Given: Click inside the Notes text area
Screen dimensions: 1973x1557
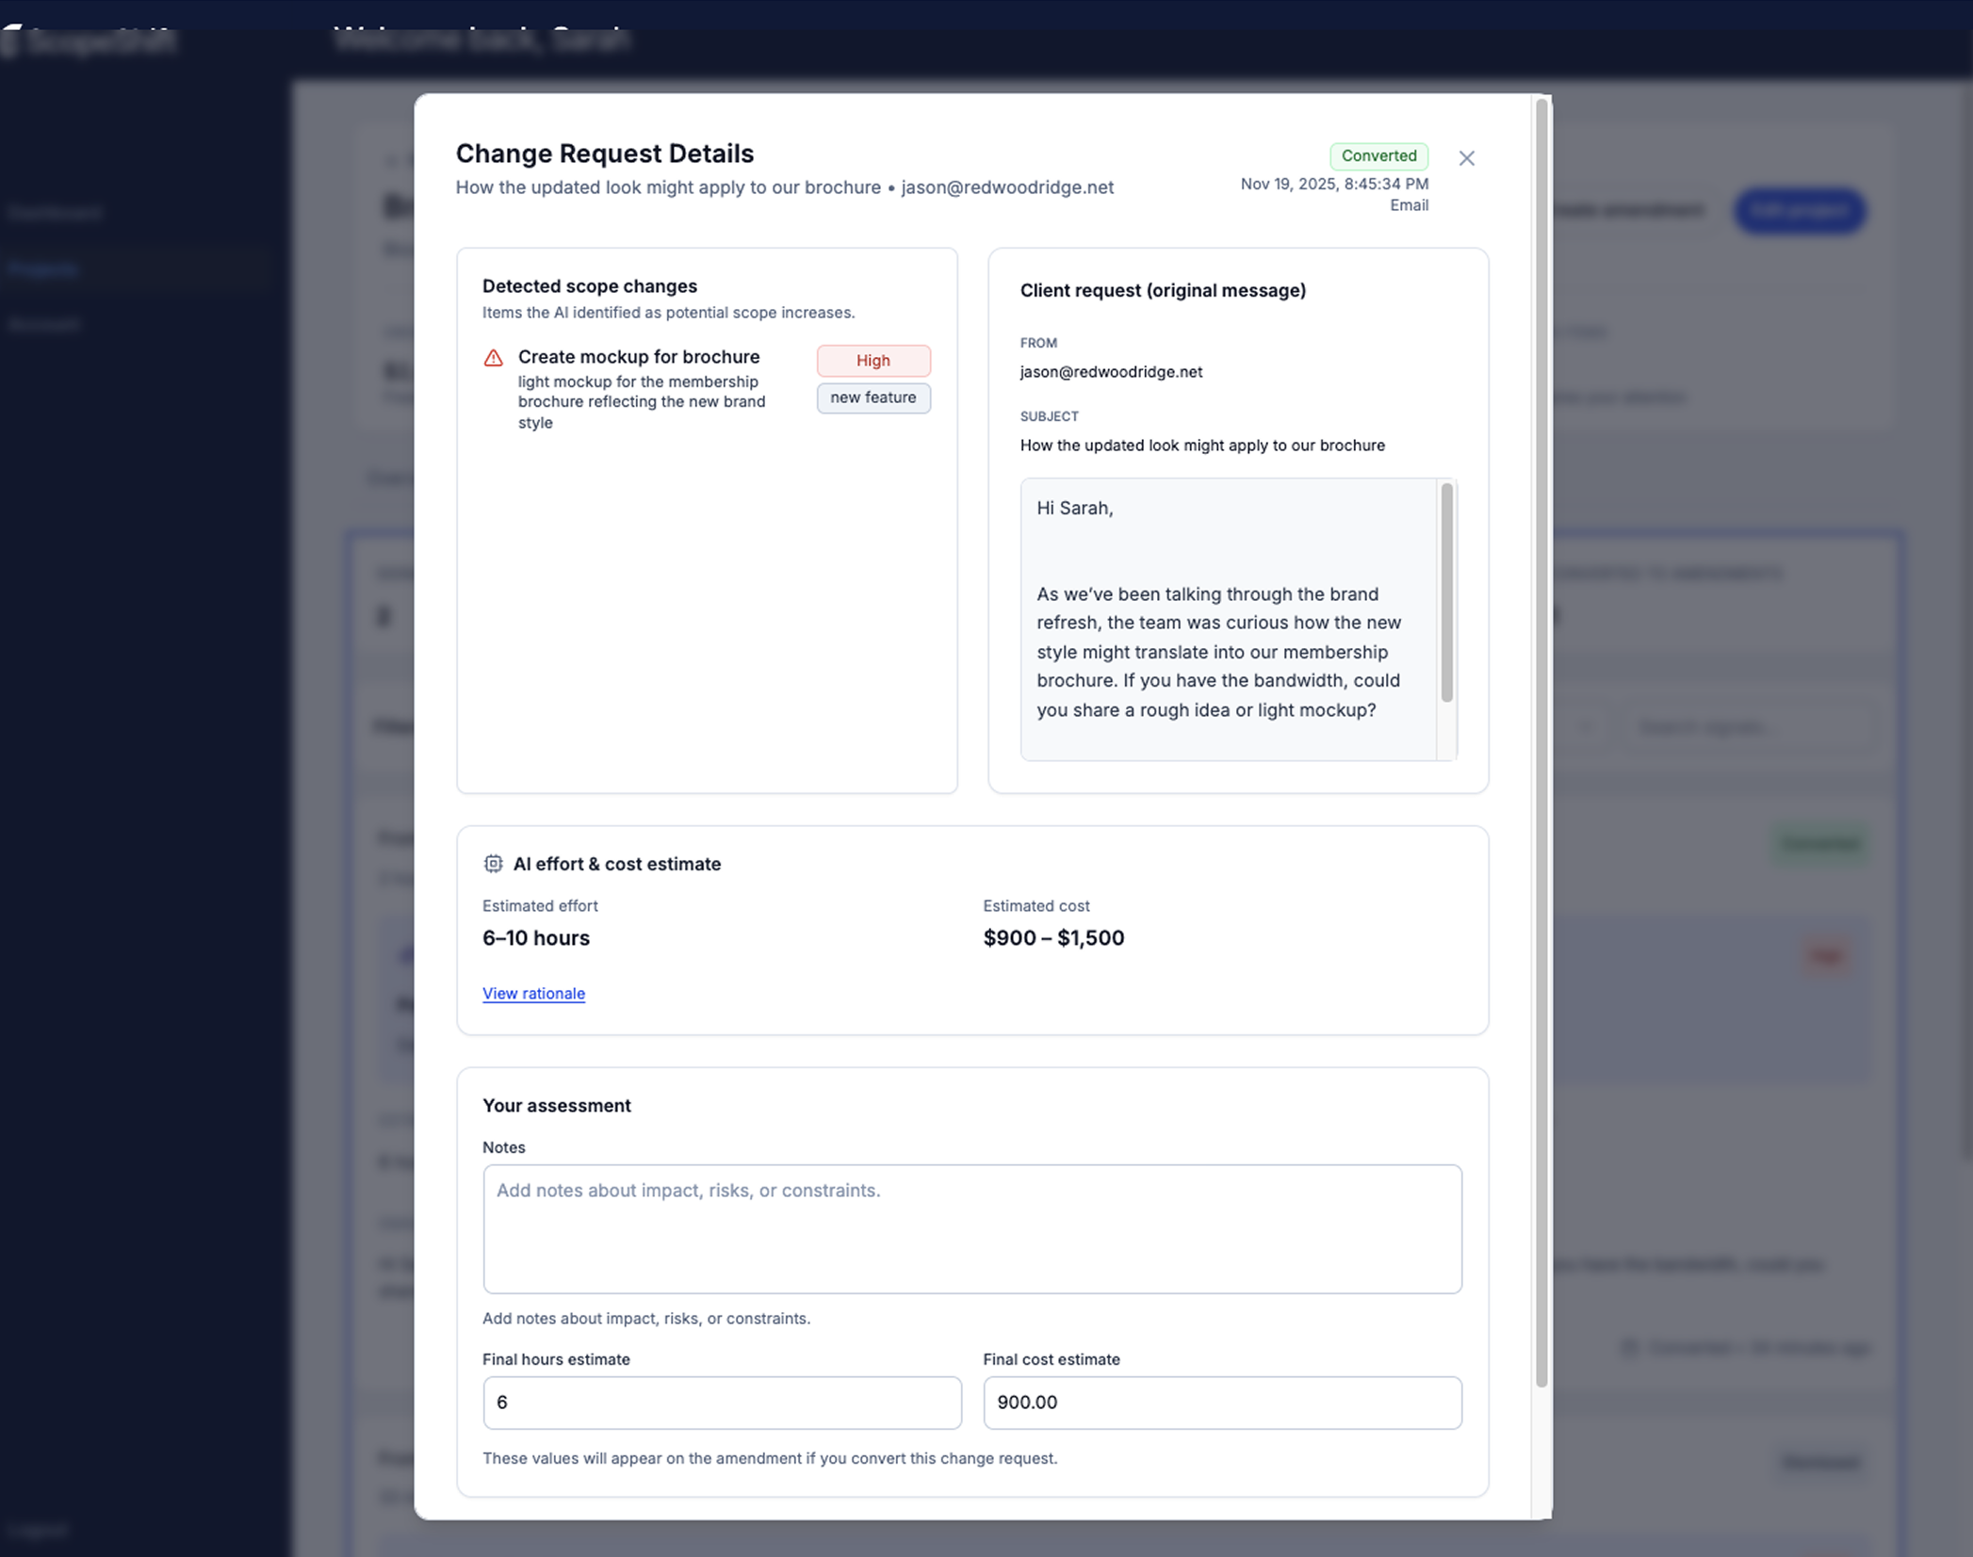Looking at the screenshot, I should (971, 1229).
